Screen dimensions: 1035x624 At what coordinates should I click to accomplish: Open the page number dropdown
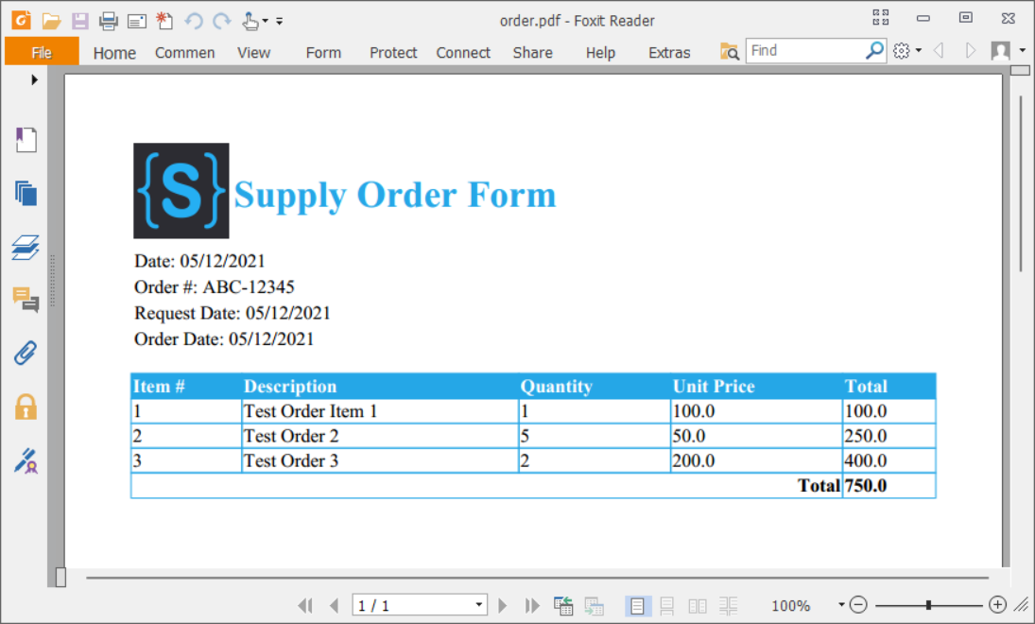click(479, 605)
